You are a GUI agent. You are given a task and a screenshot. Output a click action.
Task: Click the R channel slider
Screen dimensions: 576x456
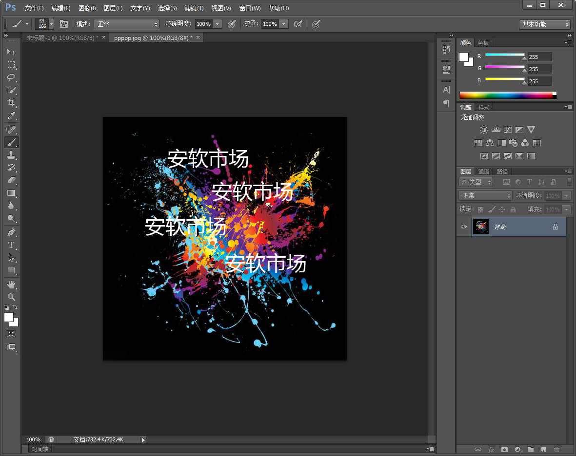click(505, 55)
